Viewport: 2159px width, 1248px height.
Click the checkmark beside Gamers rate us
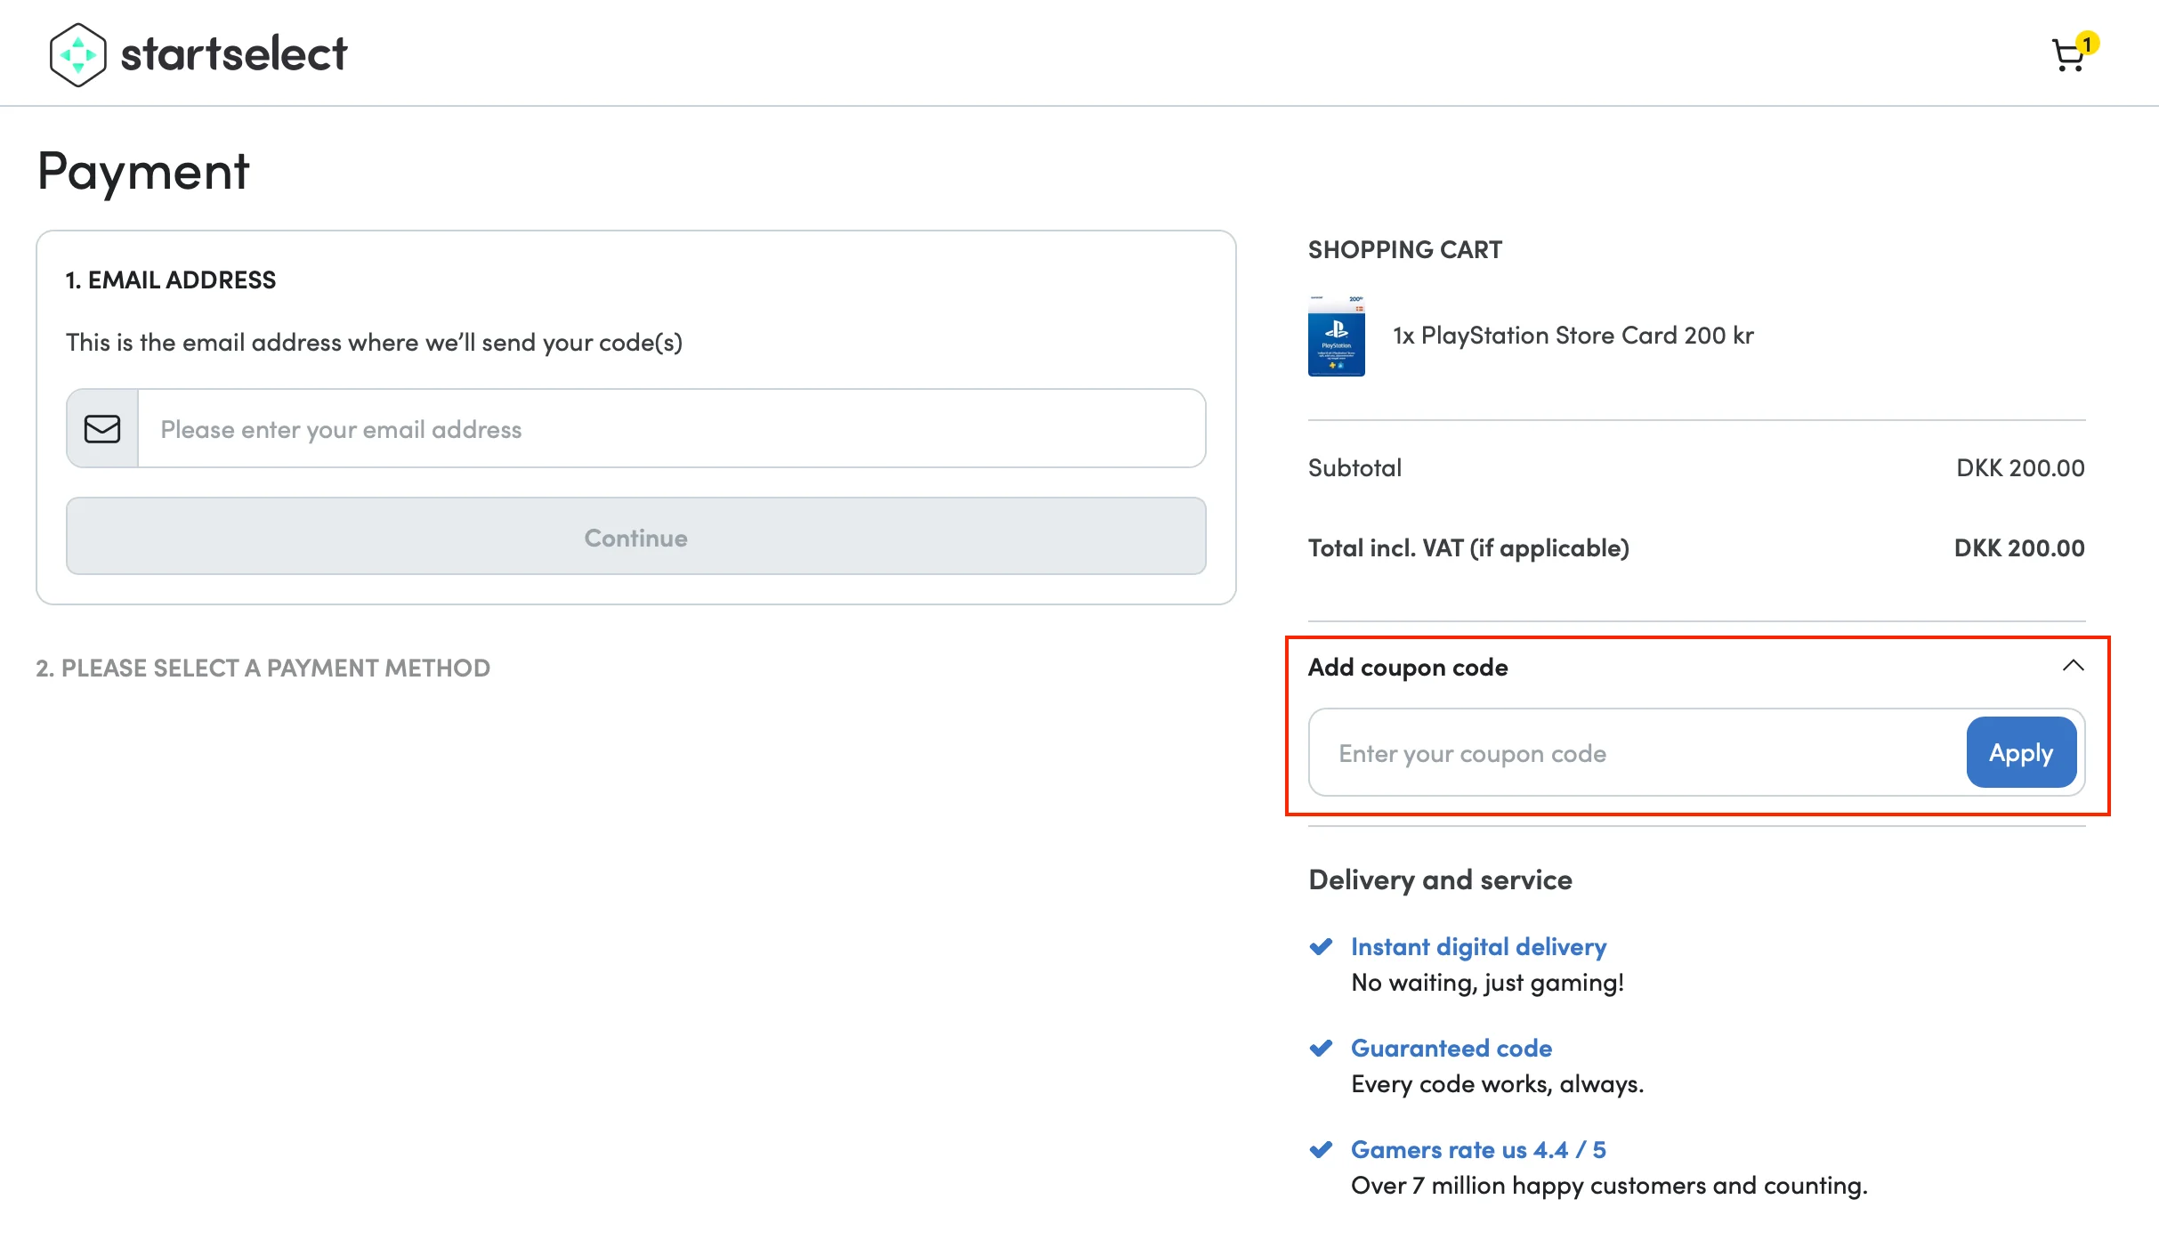click(1321, 1149)
